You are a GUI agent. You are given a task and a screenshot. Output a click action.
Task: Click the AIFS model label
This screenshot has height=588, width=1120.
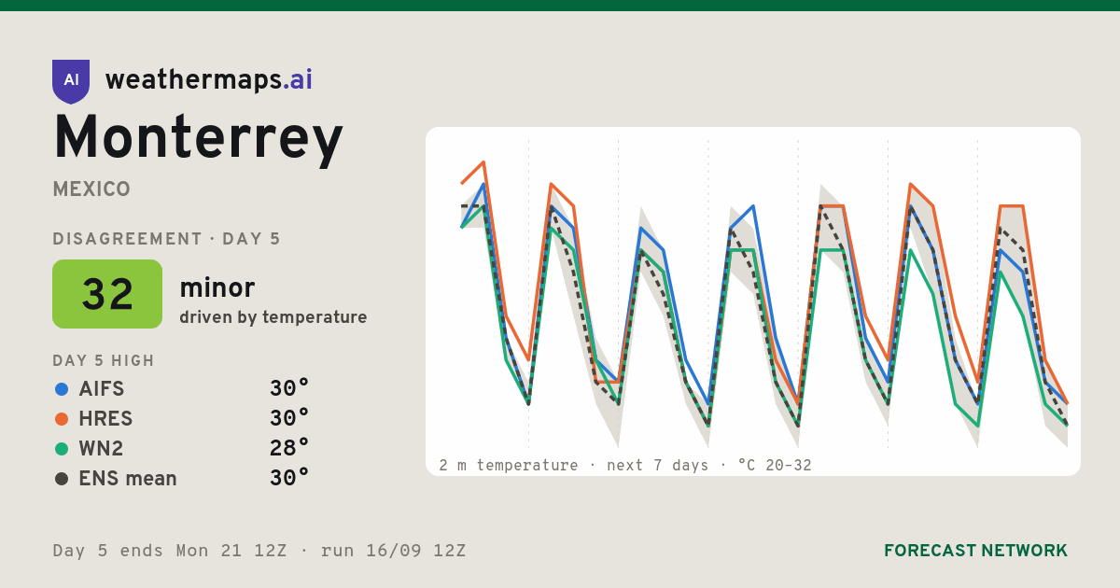pyautogui.click(x=102, y=388)
